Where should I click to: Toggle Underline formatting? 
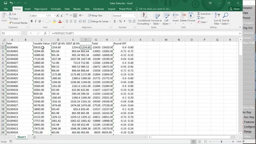pyautogui.click(x=40, y=21)
